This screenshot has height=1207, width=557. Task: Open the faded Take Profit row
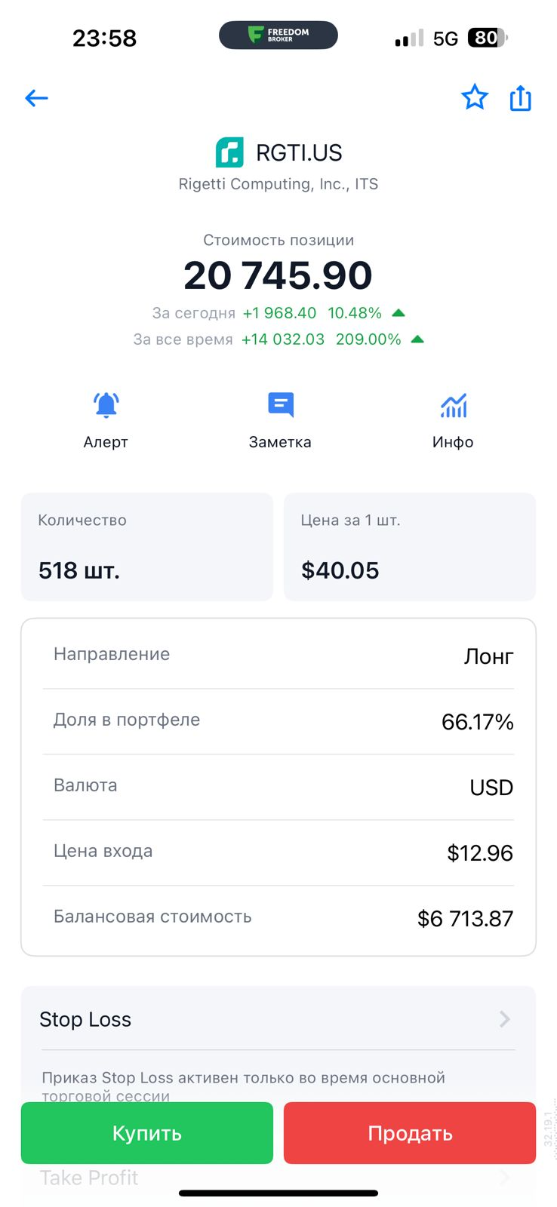(89, 1178)
